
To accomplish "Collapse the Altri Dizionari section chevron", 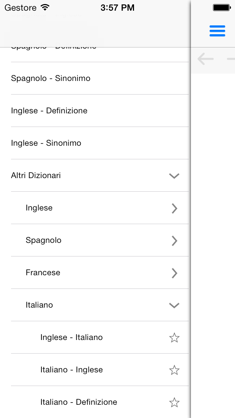I will (x=174, y=176).
